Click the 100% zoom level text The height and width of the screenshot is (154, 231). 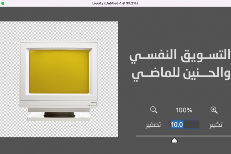(x=184, y=110)
